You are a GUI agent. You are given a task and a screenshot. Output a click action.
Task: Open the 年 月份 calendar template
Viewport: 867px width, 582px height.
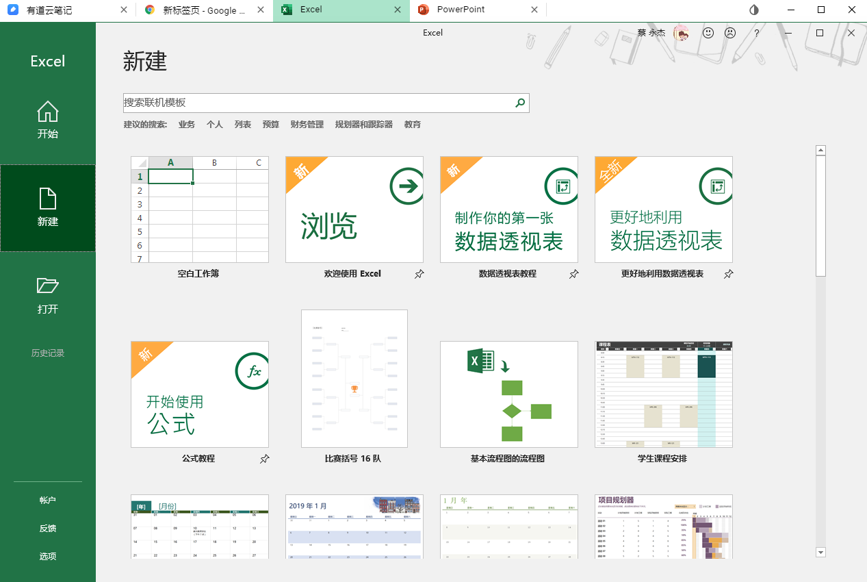tap(200, 527)
